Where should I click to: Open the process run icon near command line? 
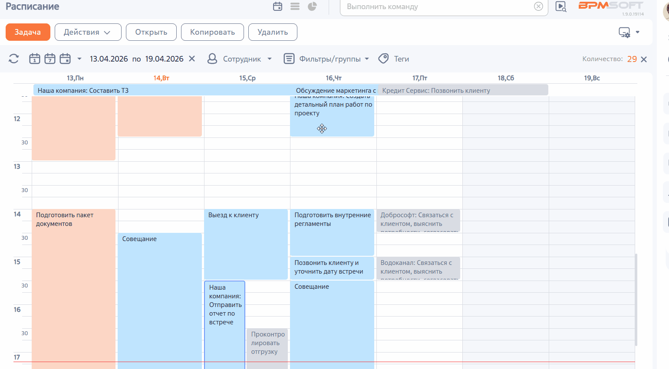click(561, 7)
